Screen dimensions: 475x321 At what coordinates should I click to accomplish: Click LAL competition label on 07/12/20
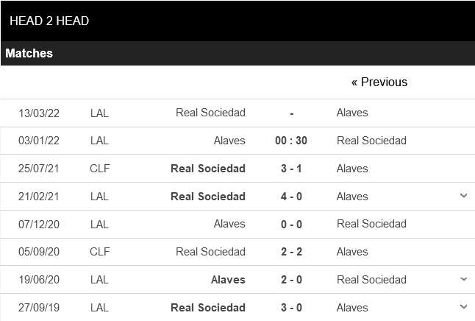pyautogui.click(x=99, y=224)
